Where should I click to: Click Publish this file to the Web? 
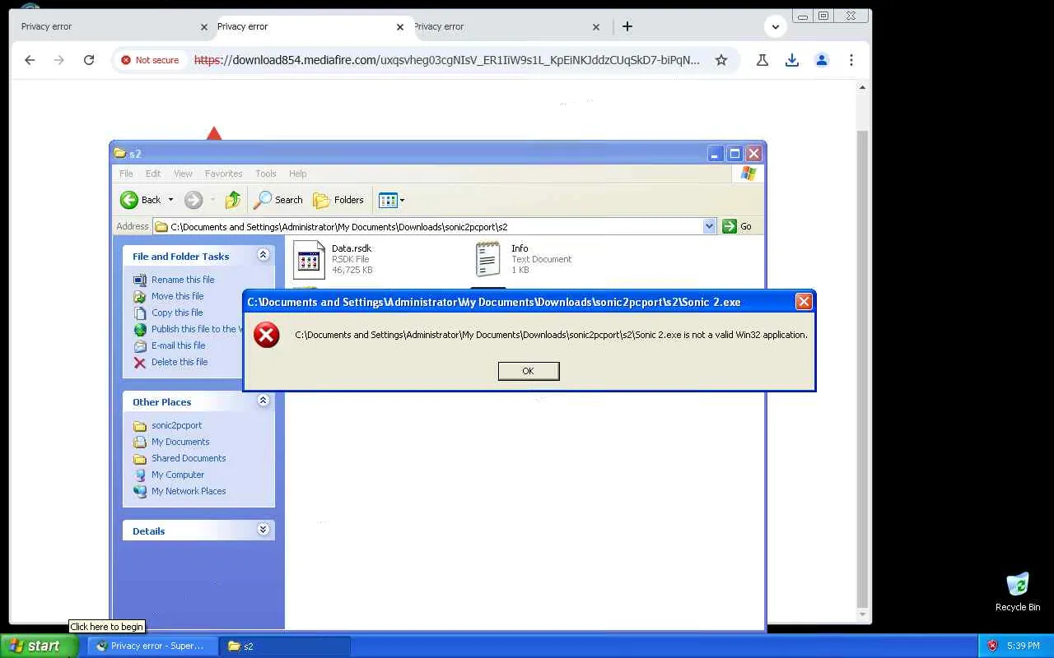(x=196, y=329)
